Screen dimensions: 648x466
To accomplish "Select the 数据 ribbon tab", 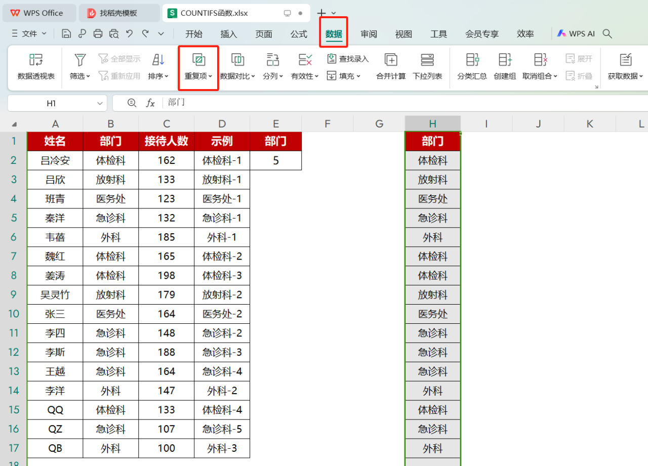I will 334,34.
